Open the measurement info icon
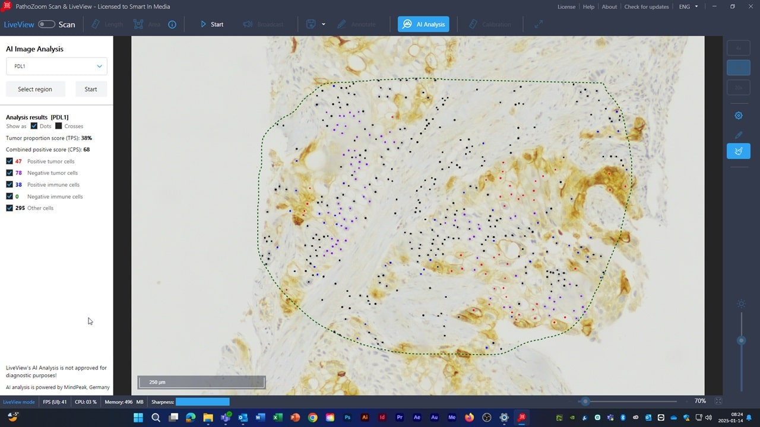 [172, 24]
